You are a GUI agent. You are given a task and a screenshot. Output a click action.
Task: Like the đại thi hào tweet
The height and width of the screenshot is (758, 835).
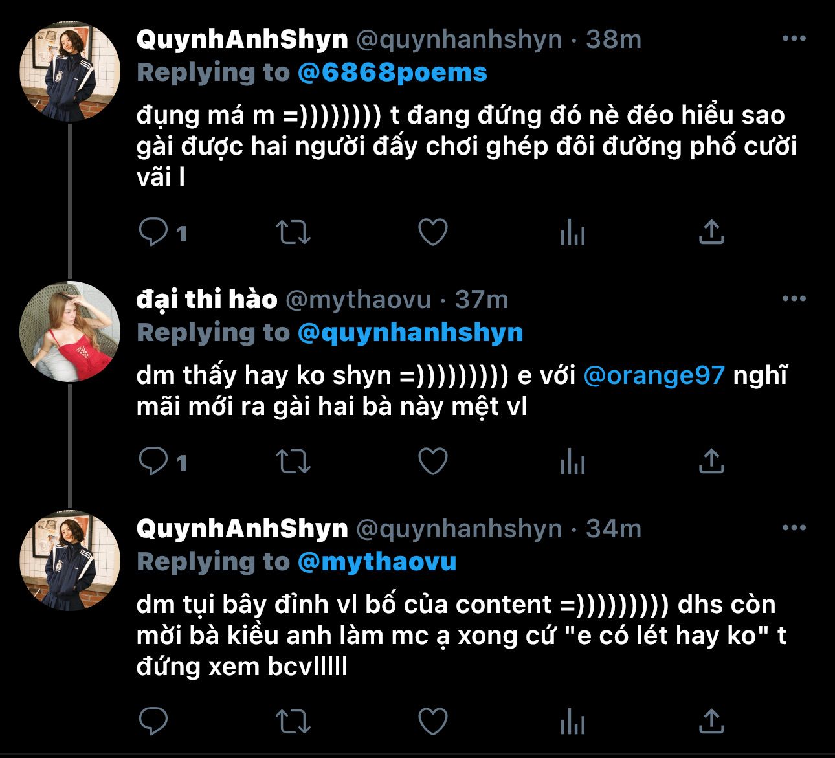pyautogui.click(x=433, y=462)
